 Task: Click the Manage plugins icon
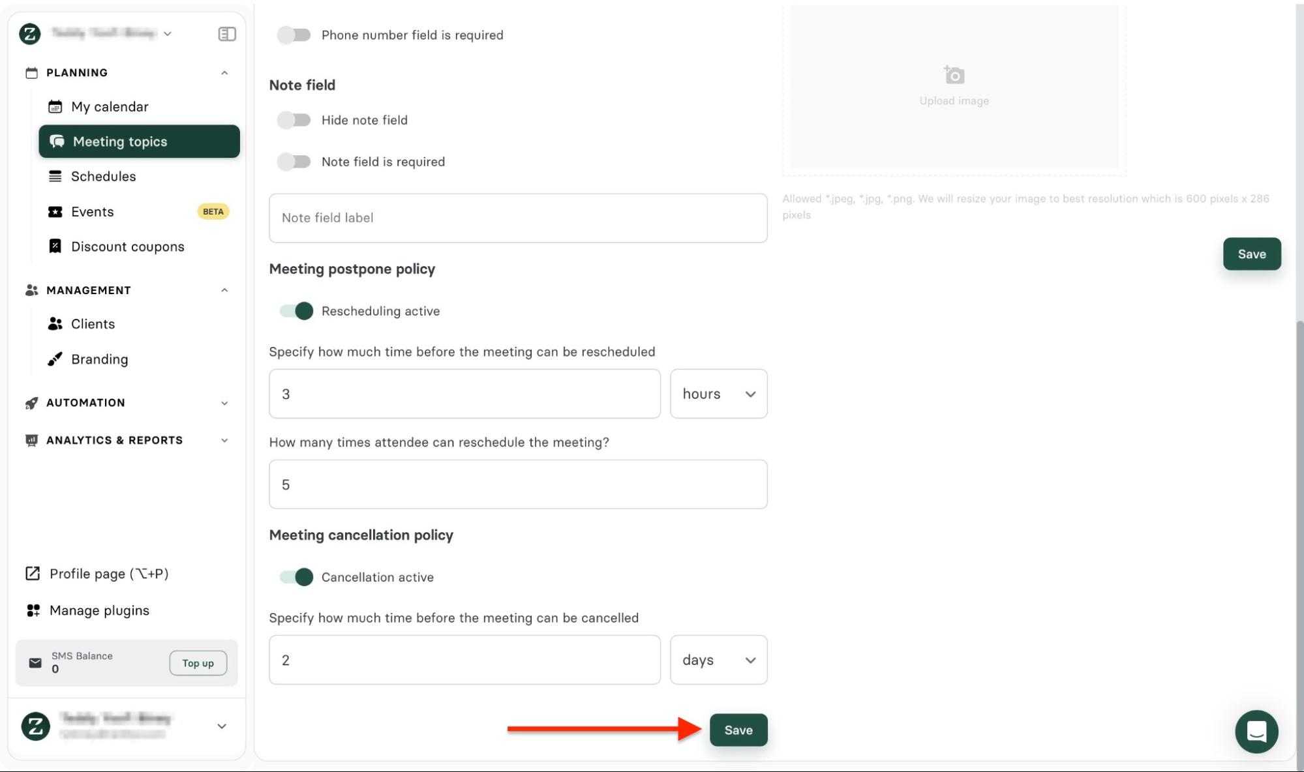point(33,610)
